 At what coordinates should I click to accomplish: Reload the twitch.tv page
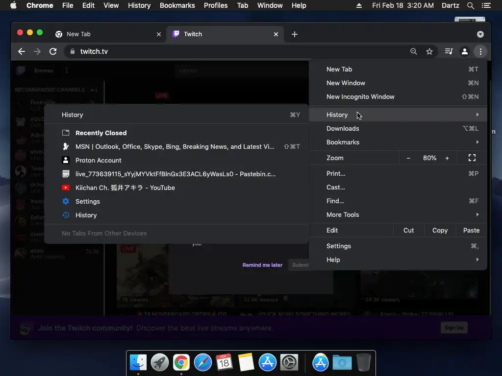tap(53, 51)
